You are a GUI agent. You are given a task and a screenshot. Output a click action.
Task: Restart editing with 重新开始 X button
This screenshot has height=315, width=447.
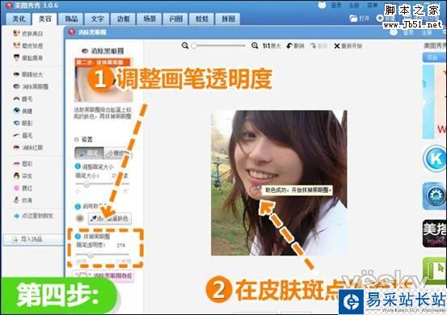(x=348, y=46)
